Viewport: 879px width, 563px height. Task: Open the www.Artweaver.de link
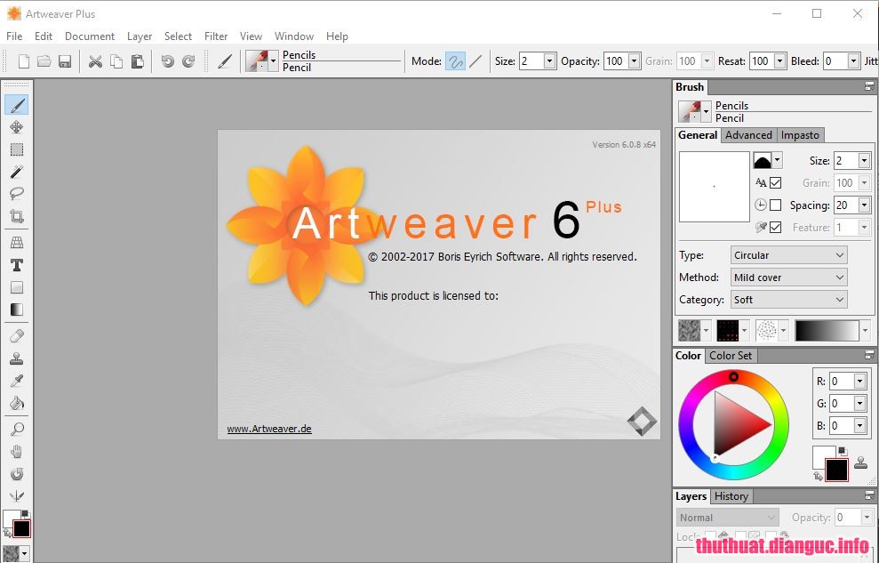tap(269, 429)
